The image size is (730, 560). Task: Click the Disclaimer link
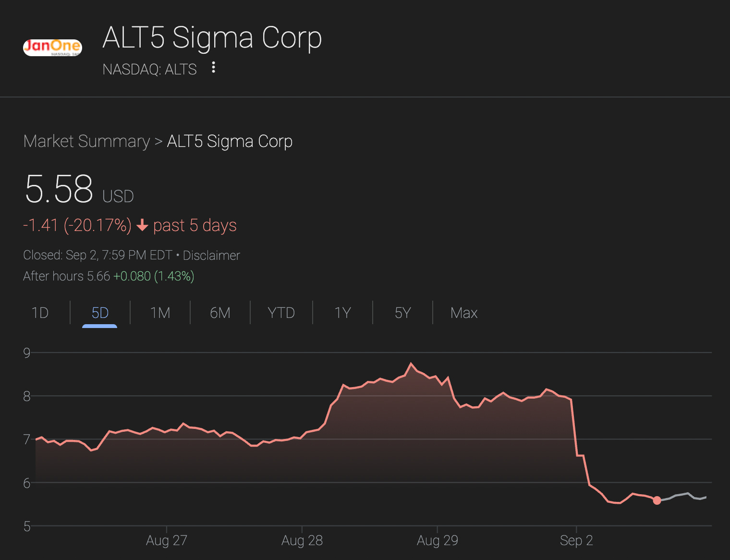click(211, 255)
